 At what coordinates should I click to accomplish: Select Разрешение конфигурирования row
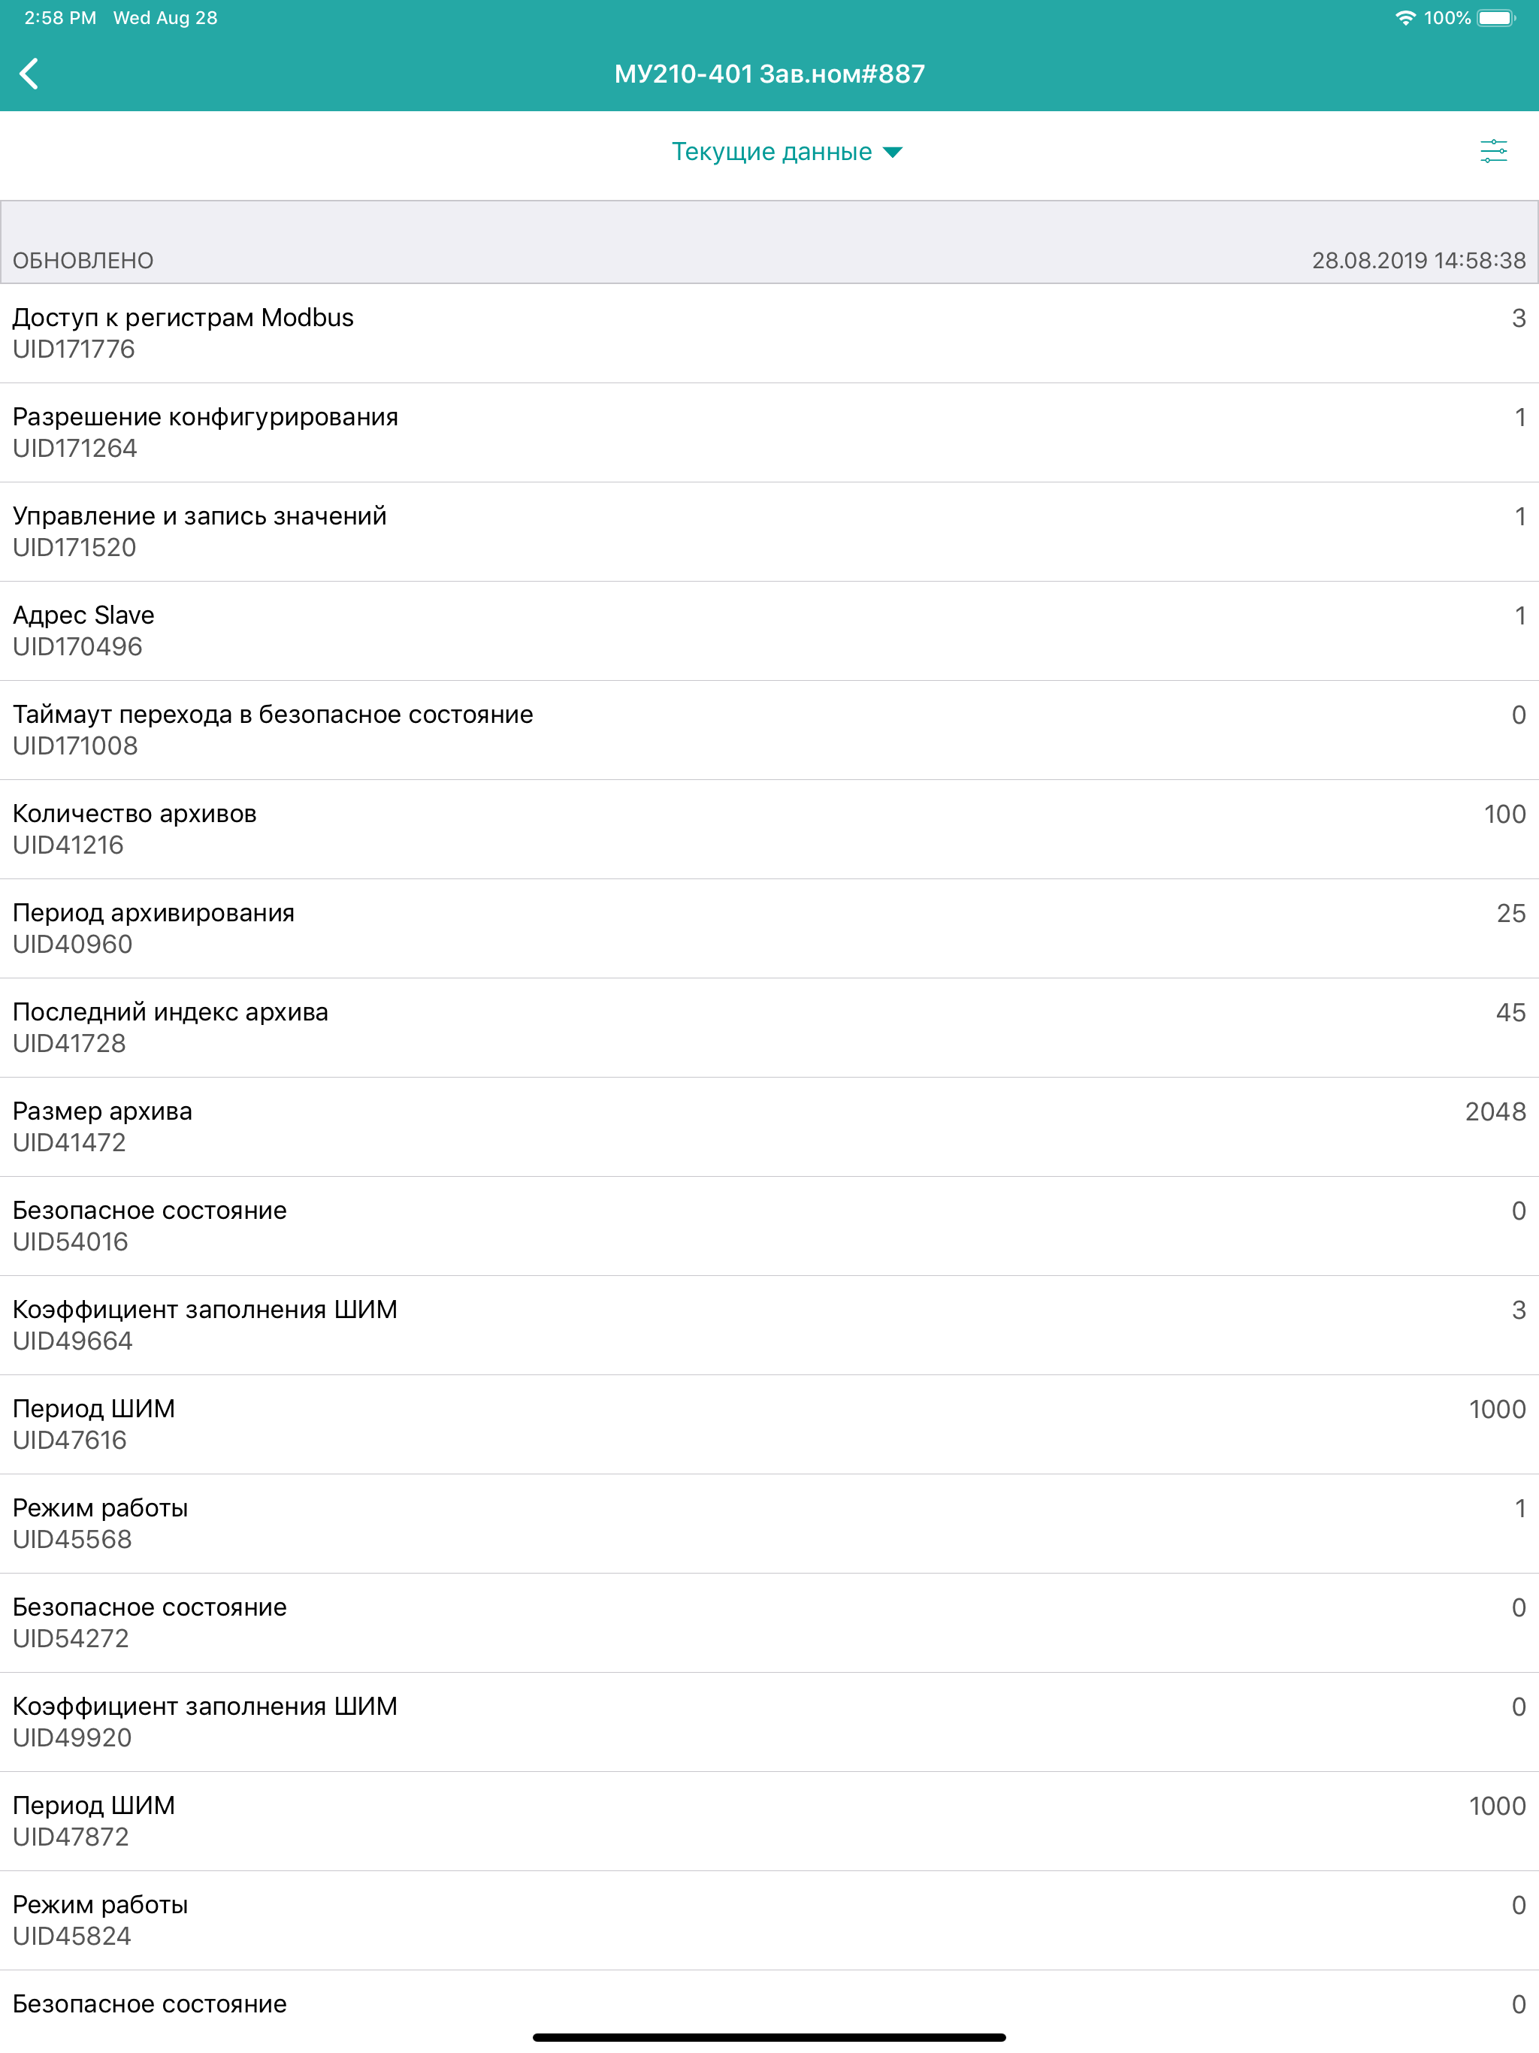769,433
